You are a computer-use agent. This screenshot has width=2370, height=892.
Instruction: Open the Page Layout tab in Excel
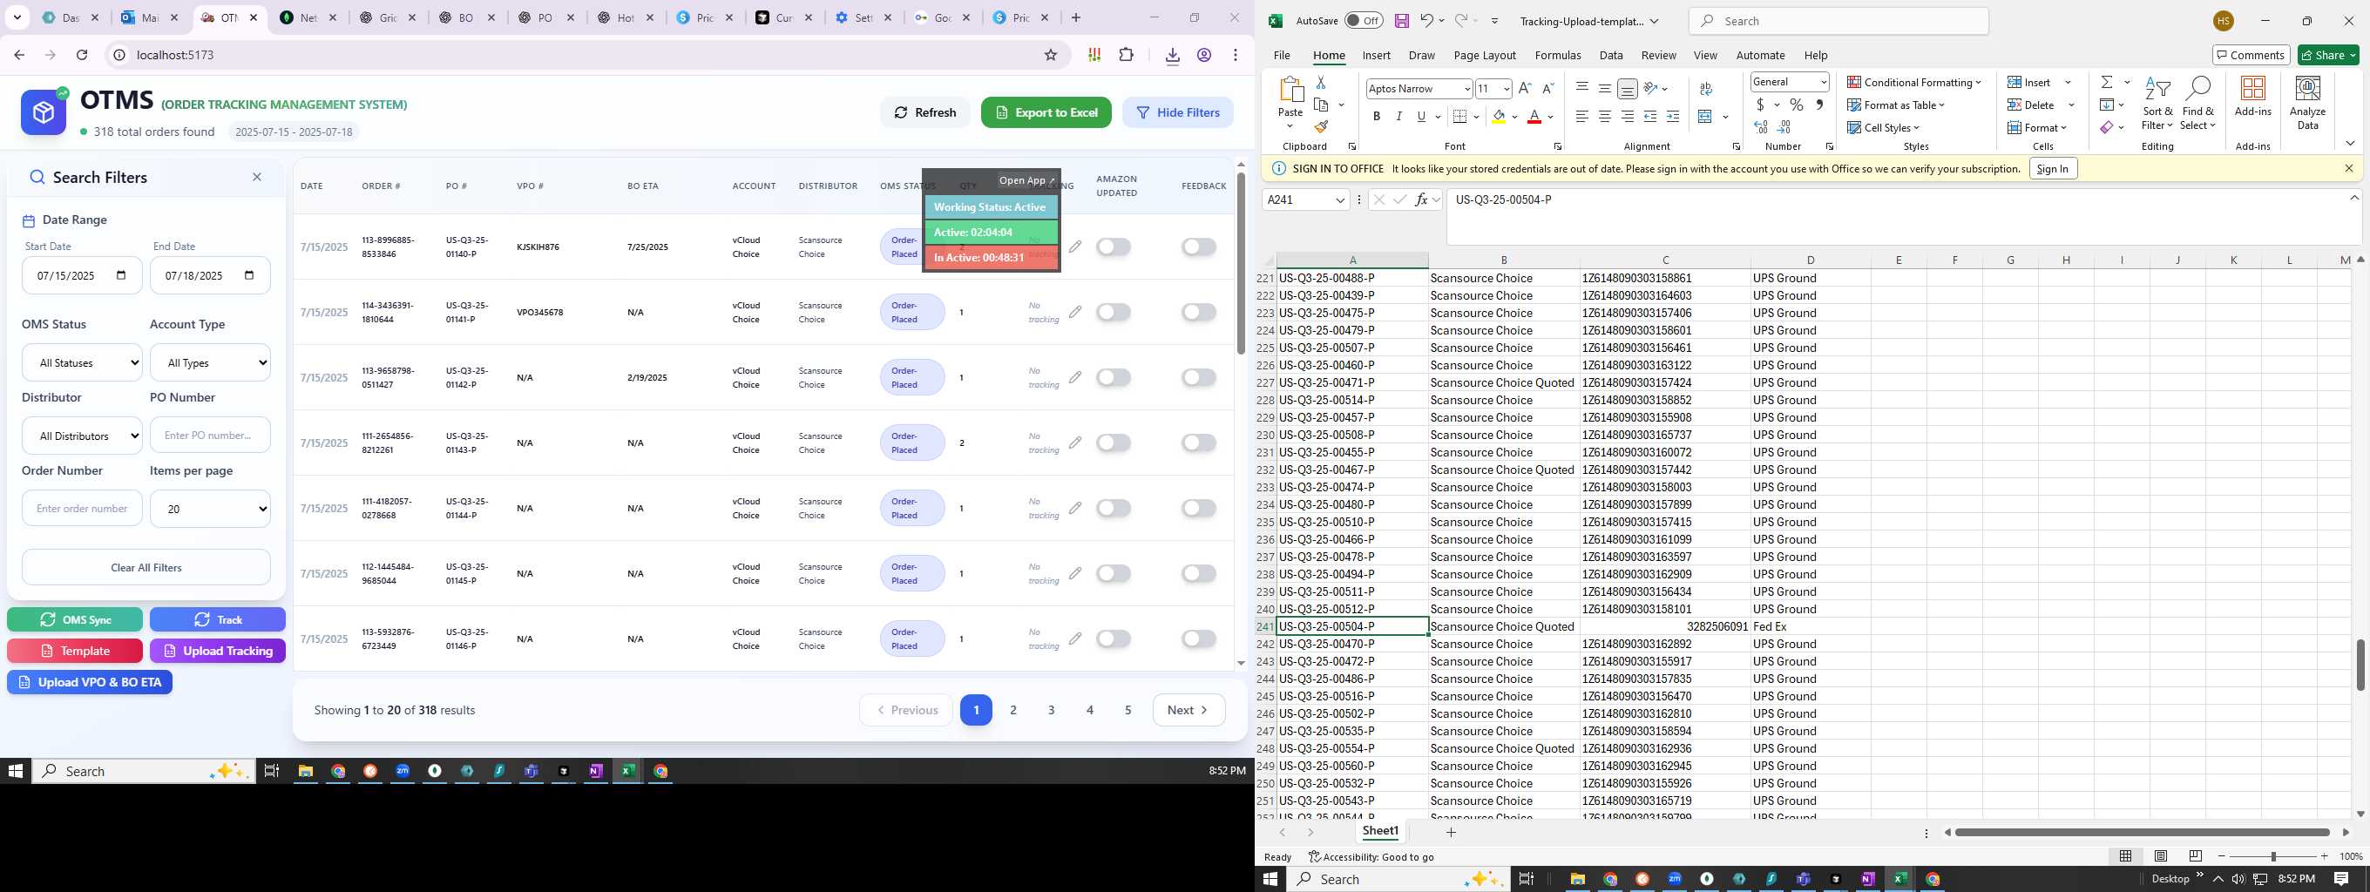pyautogui.click(x=1484, y=55)
